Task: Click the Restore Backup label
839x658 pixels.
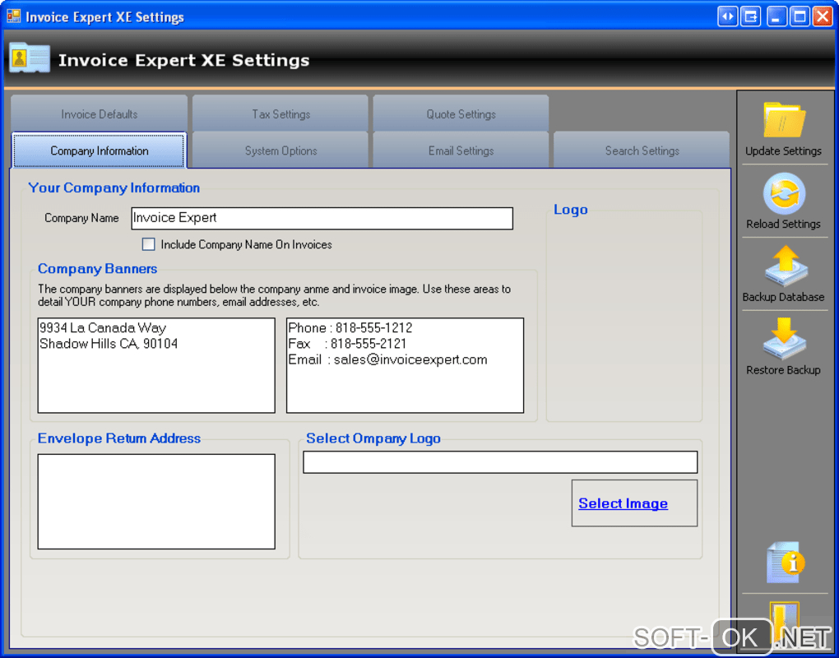Action: pyautogui.click(x=783, y=369)
